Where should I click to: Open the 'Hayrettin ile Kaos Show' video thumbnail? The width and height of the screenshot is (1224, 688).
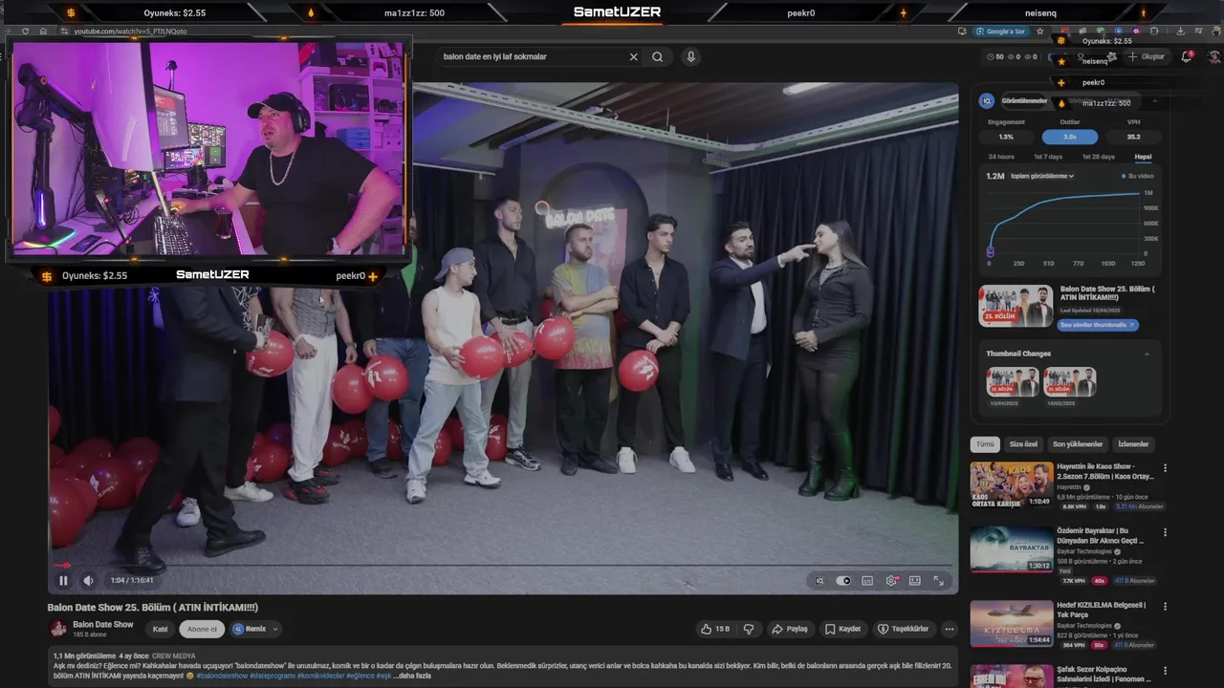1012,484
